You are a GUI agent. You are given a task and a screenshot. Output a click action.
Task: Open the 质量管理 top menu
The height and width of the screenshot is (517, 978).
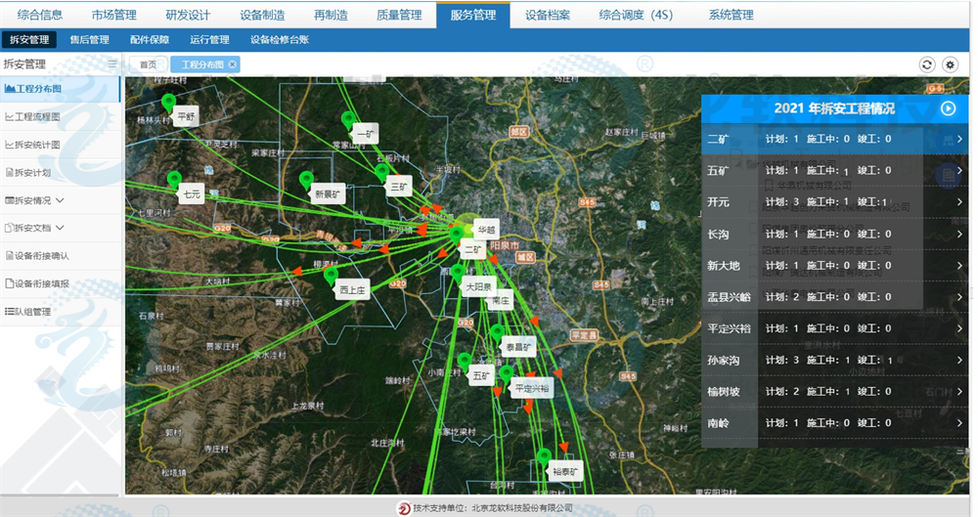pyautogui.click(x=399, y=15)
